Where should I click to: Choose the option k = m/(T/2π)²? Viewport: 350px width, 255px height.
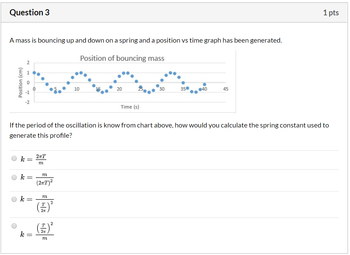[x=14, y=199]
